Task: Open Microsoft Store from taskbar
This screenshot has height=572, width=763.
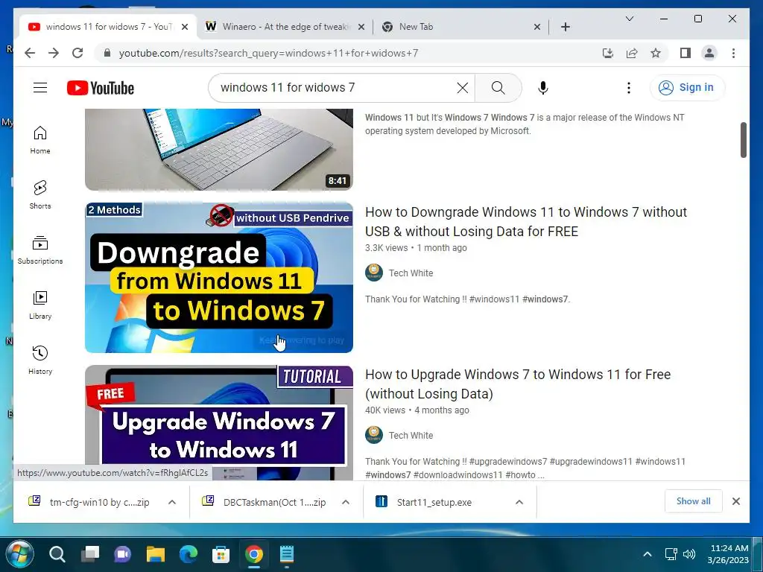Action: point(221,554)
